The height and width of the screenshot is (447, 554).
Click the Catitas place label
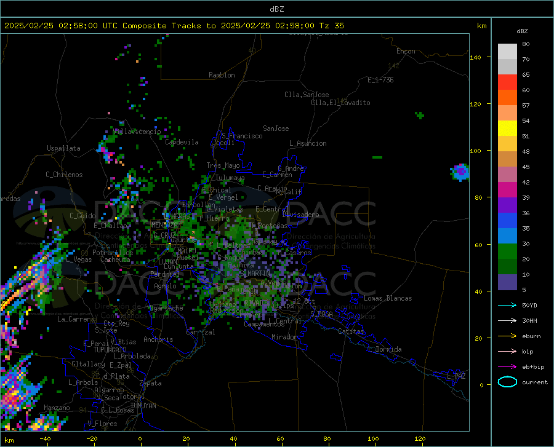(x=351, y=331)
